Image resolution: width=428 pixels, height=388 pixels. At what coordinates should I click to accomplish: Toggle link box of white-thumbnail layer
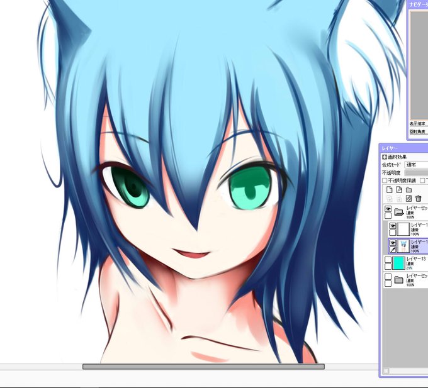(x=393, y=233)
